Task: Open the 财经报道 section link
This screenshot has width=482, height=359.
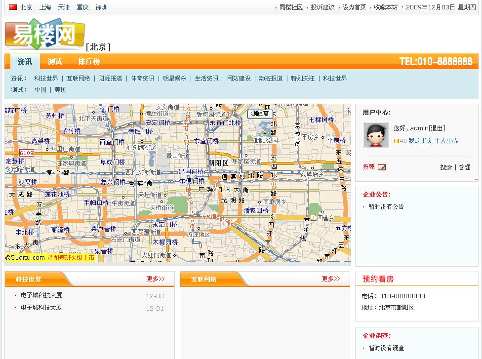Action: click(110, 78)
